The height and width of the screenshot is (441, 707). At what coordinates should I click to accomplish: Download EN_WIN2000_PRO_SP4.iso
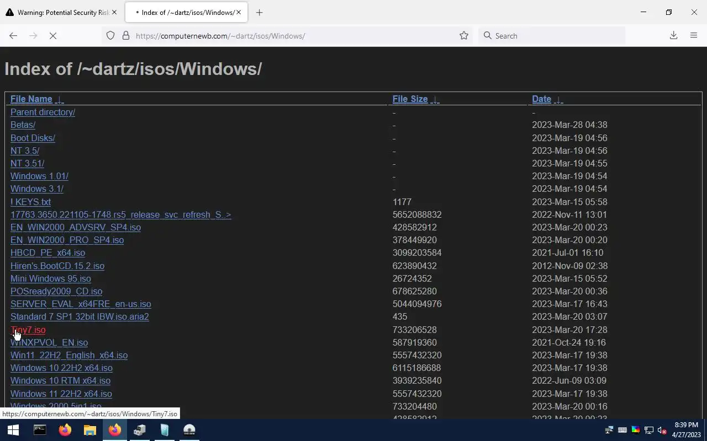coord(67,240)
